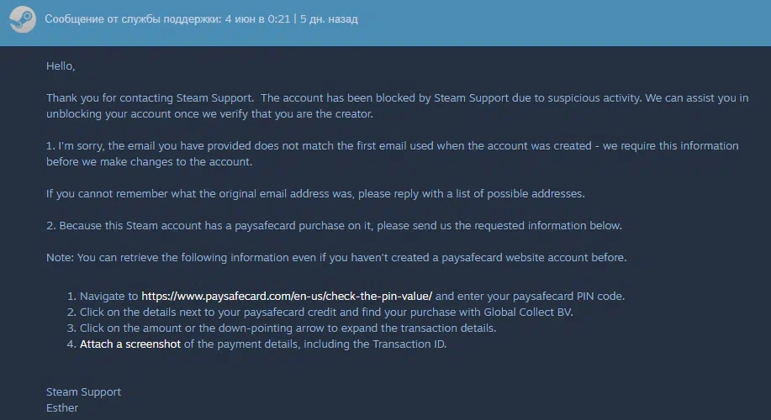The height and width of the screenshot is (420, 771).
Task: Click the sentence 'Thank you for contacting Steam Support'
Action: point(150,97)
